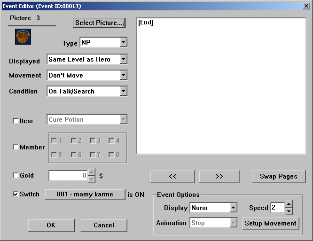Close the Event Editor window

tap(306, 6)
